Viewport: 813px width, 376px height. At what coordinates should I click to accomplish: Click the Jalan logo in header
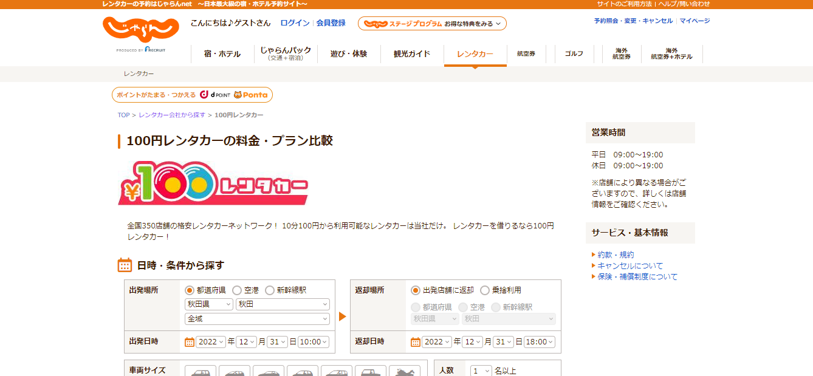tap(140, 30)
